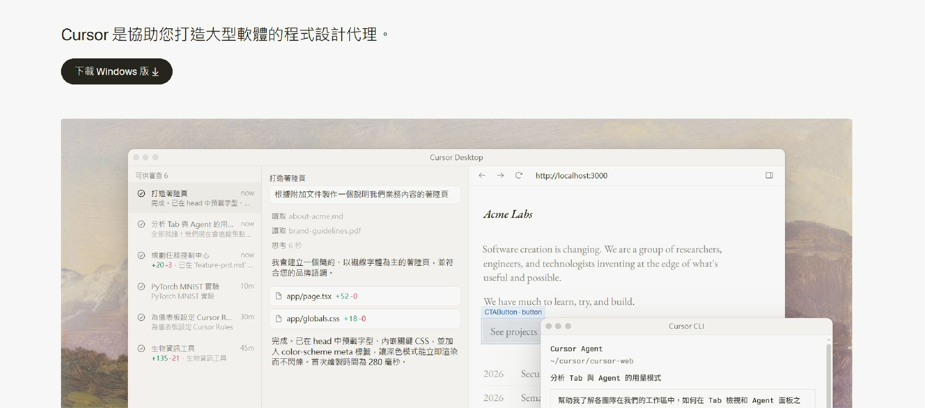Click the 分析 Tab 與 Agent 的用量模式 line in CLI
This screenshot has height=408, width=925.
coord(606,378)
